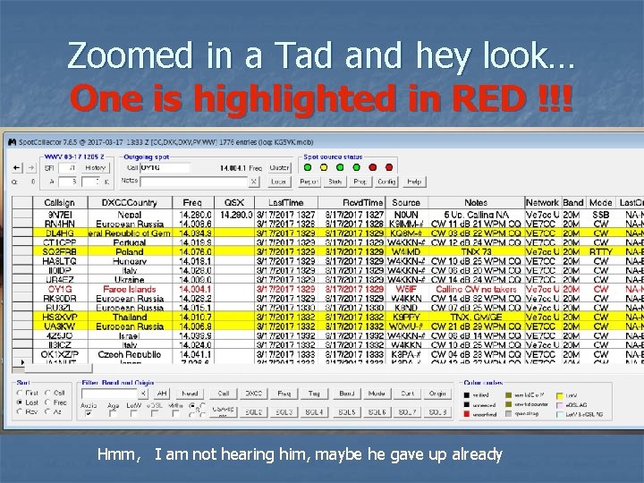Click the SpotCollector title bar icon

coord(12,142)
